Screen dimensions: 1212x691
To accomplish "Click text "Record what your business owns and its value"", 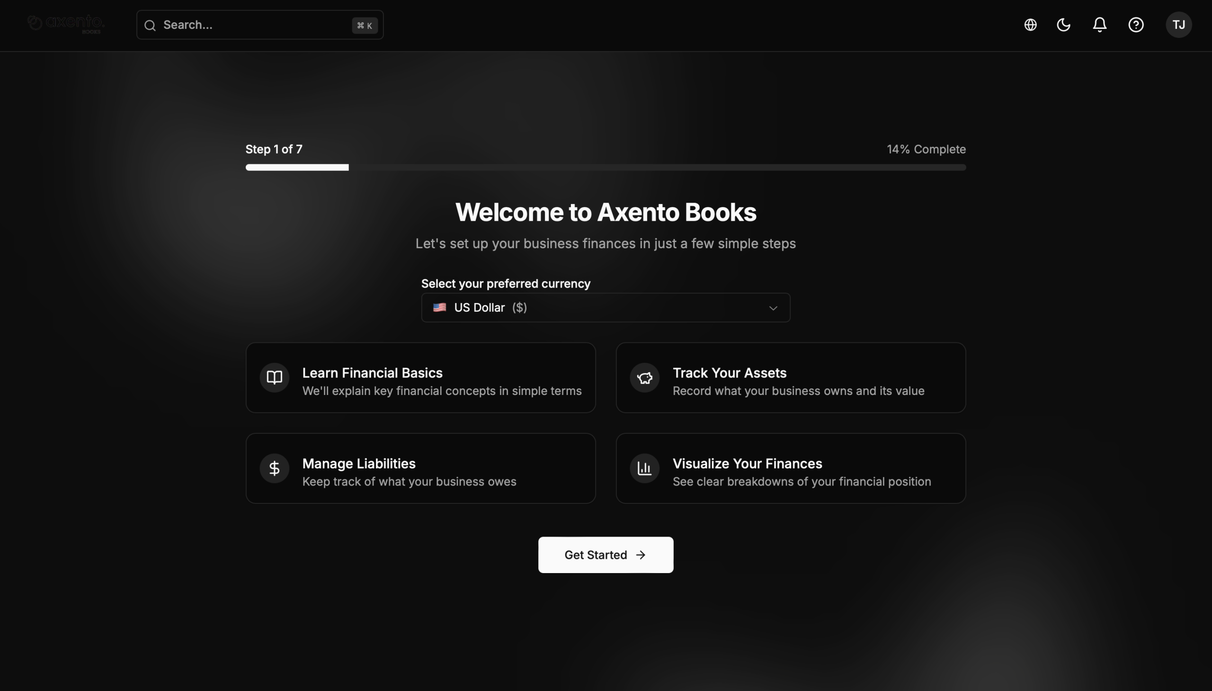I will pyautogui.click(x=798, y=391).
